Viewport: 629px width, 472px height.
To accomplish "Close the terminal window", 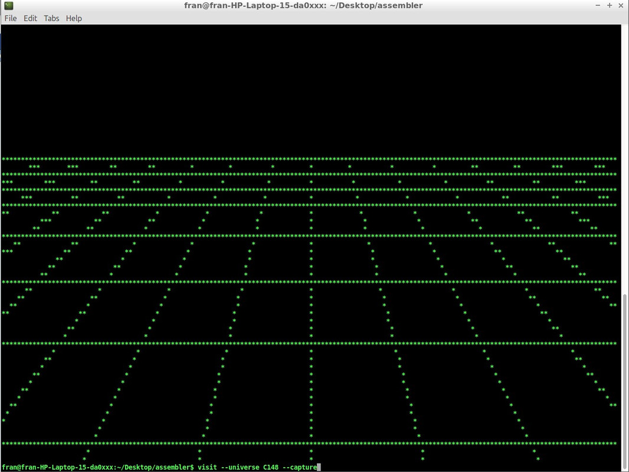I will (x=621, y=6).
